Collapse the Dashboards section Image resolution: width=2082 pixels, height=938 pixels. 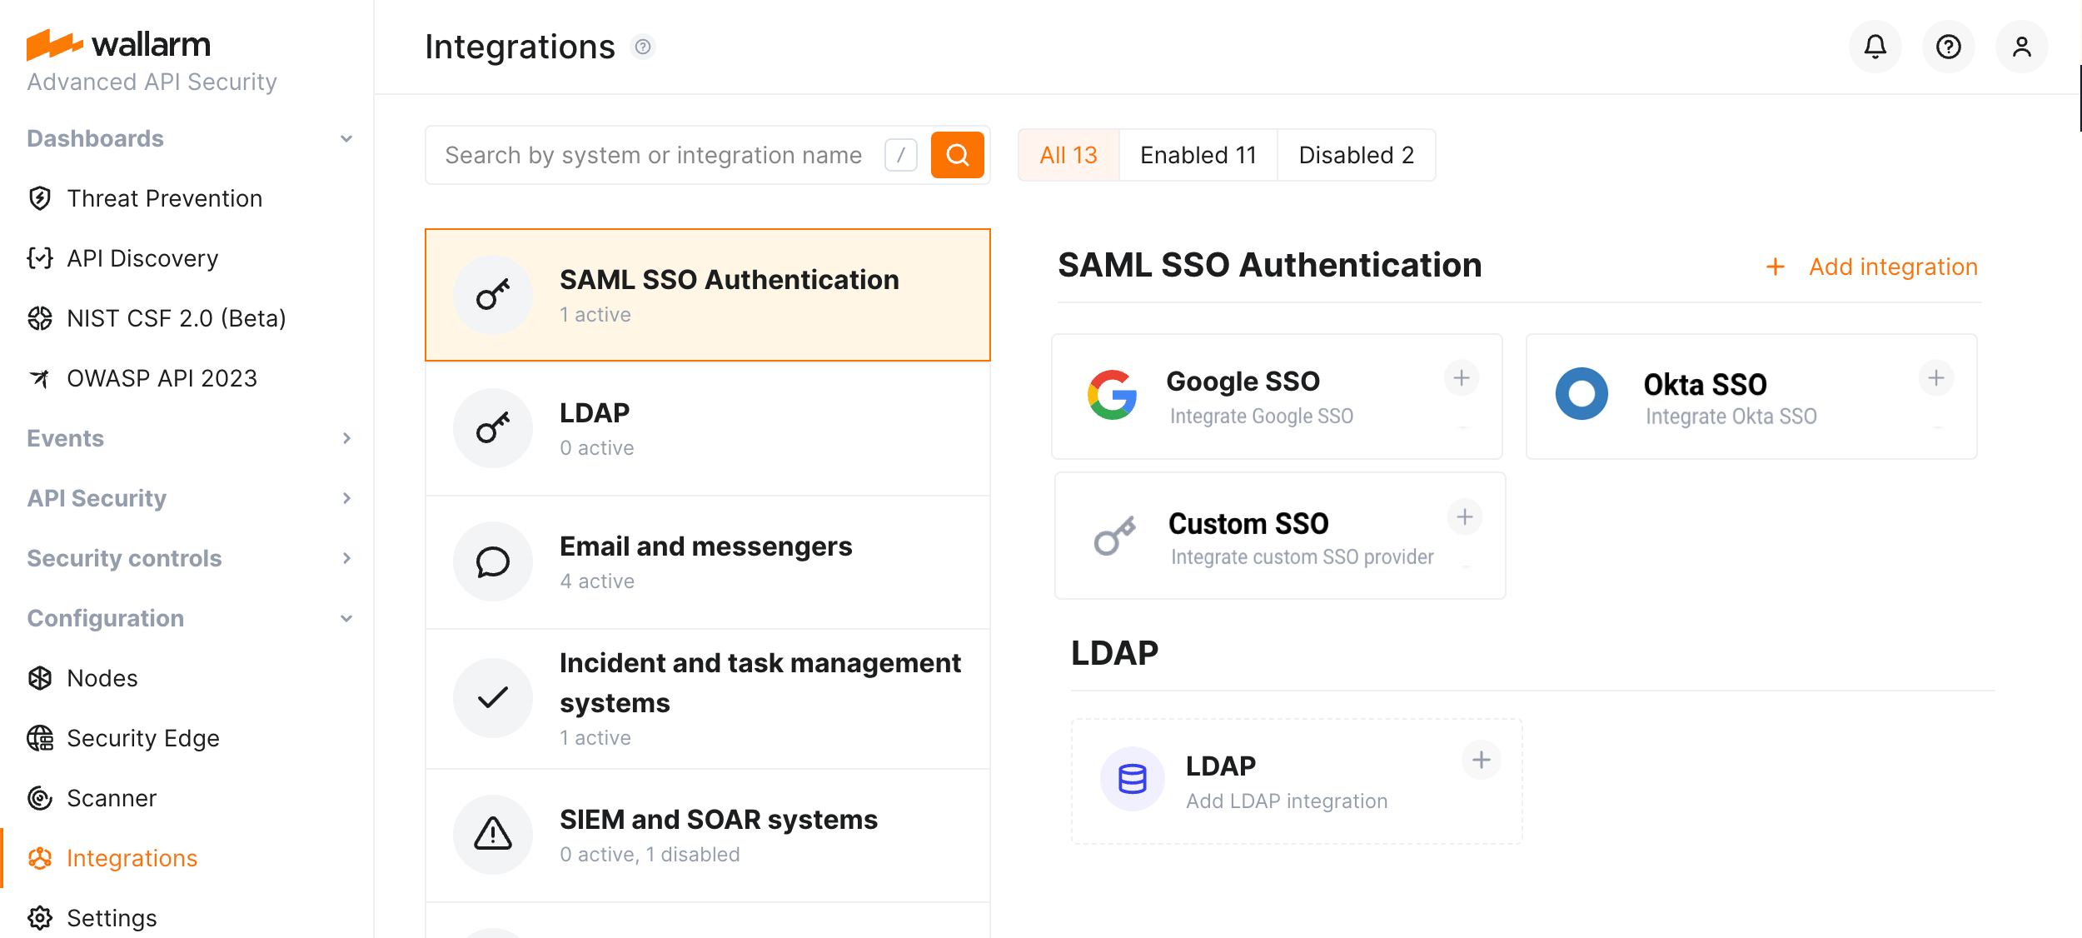pos(346,137)
